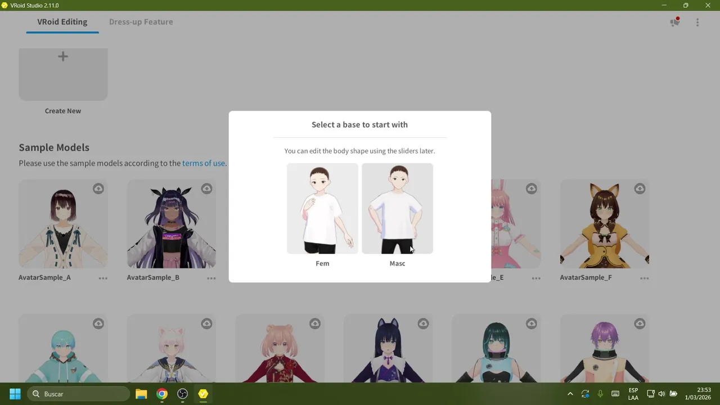Click cloud icon on purple-haired avatar
The width and height of the screenshot is (720, 405).
pyautogui.click(x=640, y=323)
